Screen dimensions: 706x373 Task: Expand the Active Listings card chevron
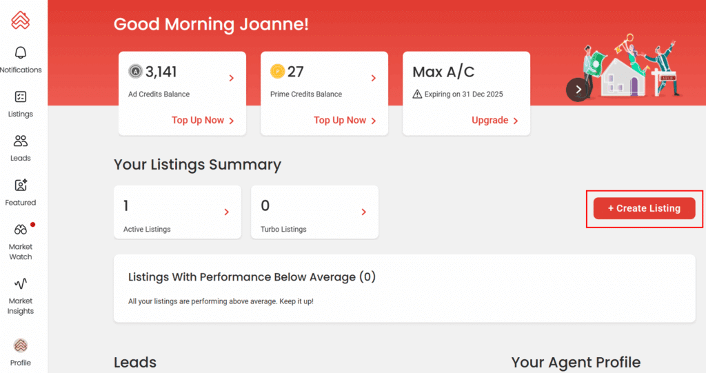click(x=227, y=212)
